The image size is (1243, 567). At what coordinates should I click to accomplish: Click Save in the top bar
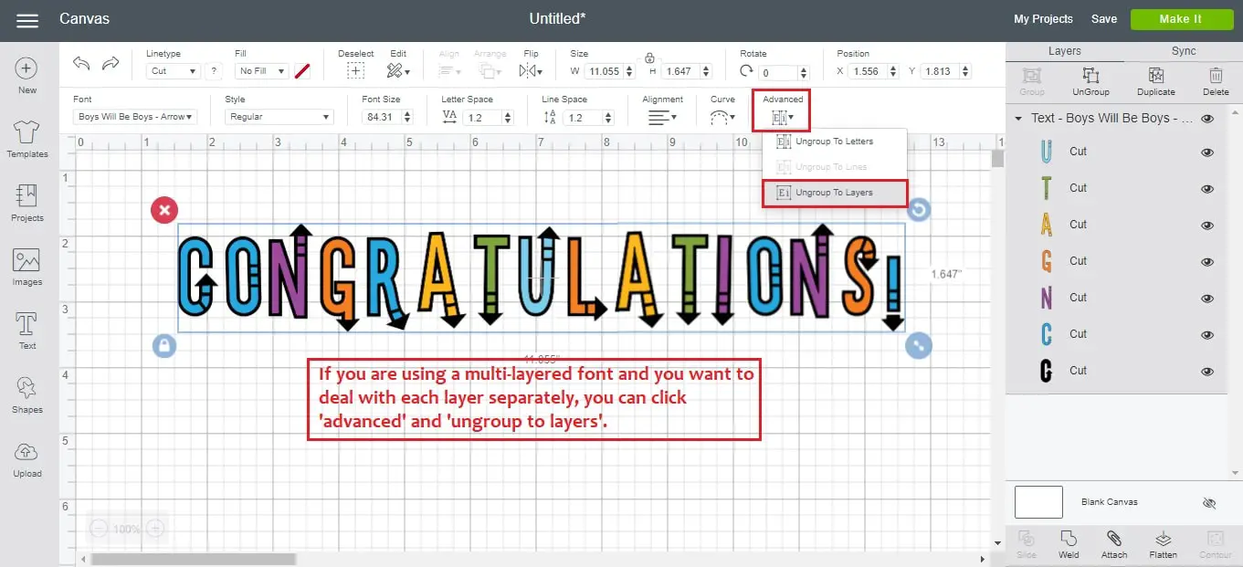(x=1104, y=18)
